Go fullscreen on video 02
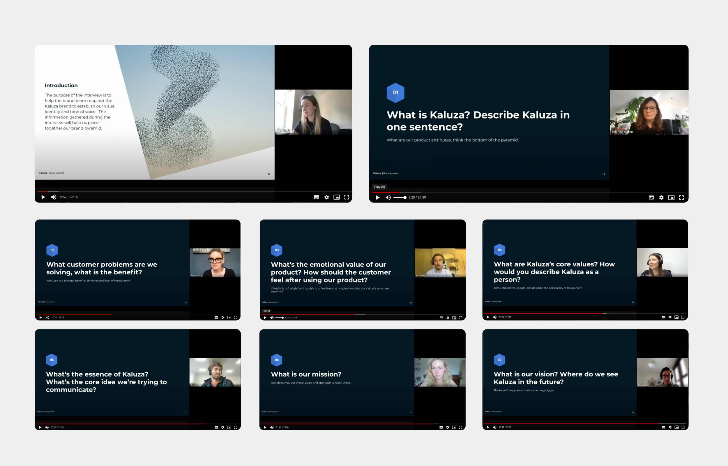This screenshot has width=728, height=466. [x=236, y=317]
